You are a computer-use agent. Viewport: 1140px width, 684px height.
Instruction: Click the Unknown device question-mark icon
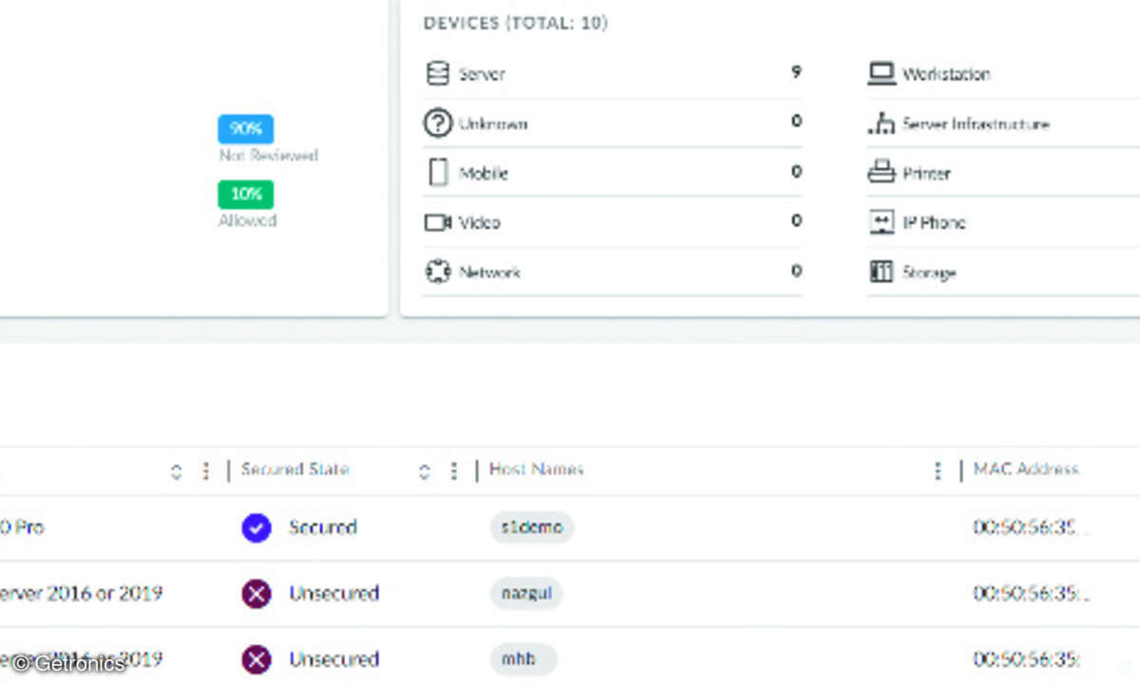[x=437, y=123]
